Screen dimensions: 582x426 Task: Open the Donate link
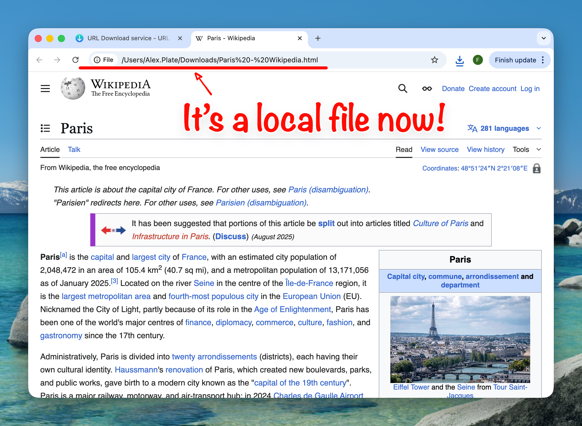click(453, 89)
